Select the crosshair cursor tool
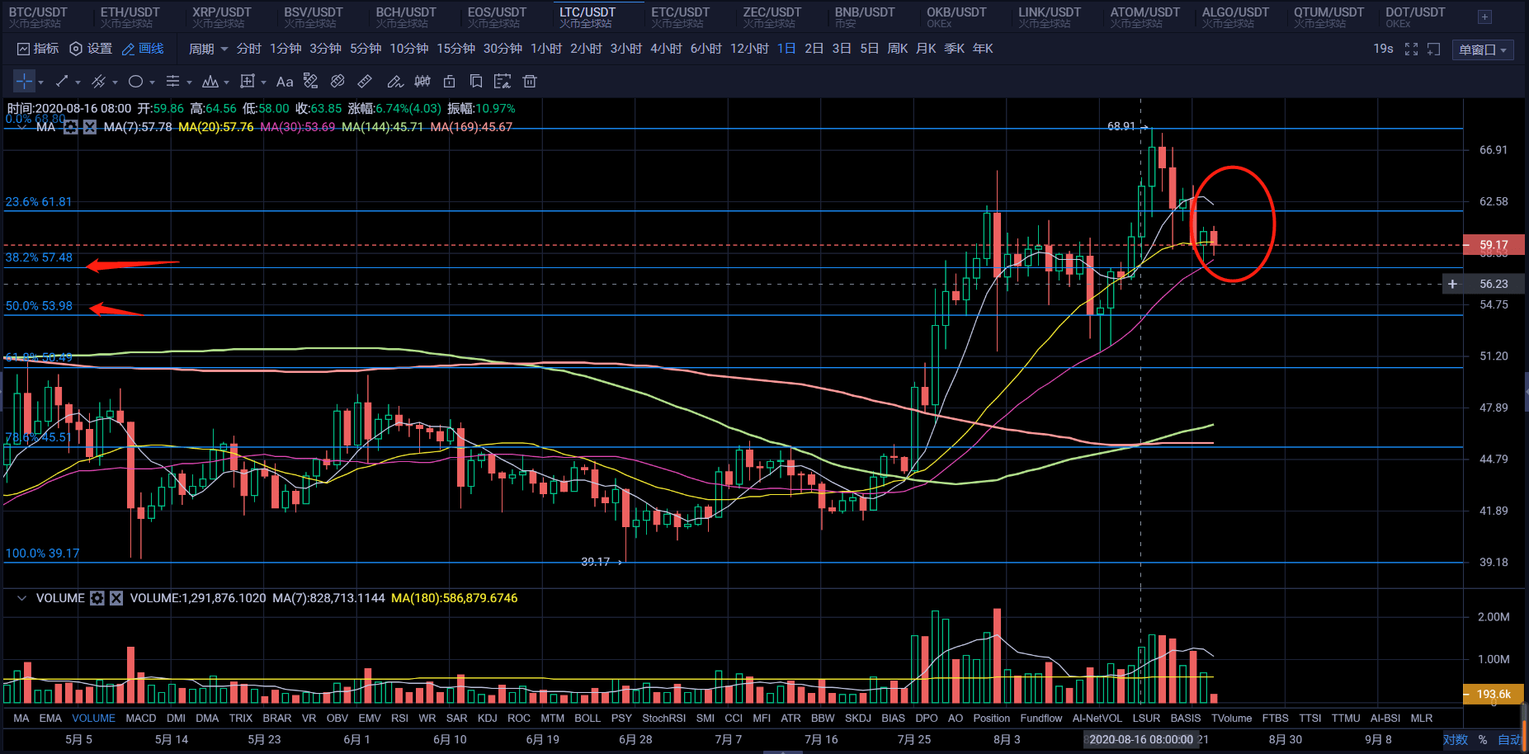 click(24, 82)
